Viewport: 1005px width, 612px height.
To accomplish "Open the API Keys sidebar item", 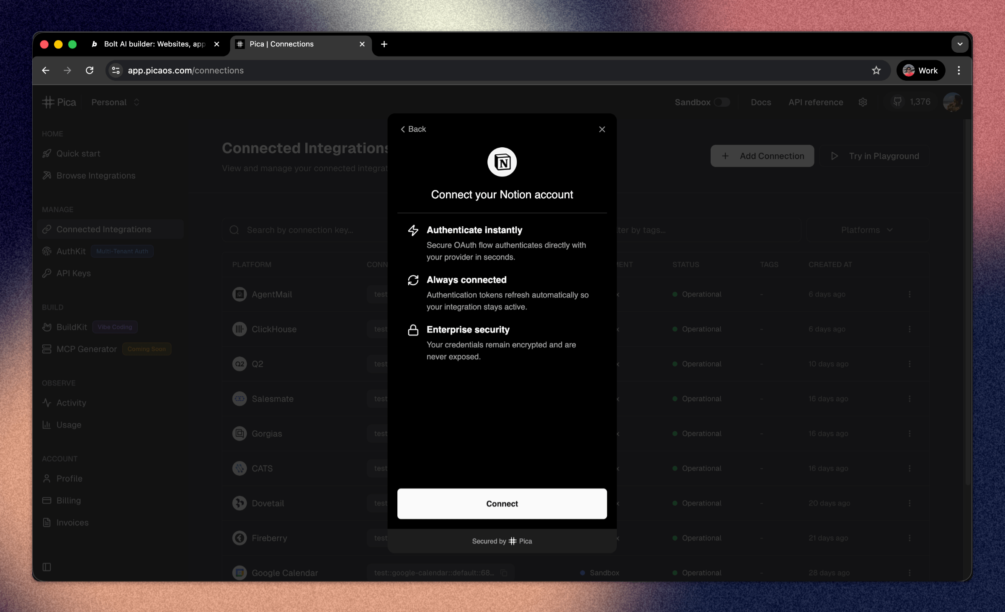I will (x=73, y=273).
